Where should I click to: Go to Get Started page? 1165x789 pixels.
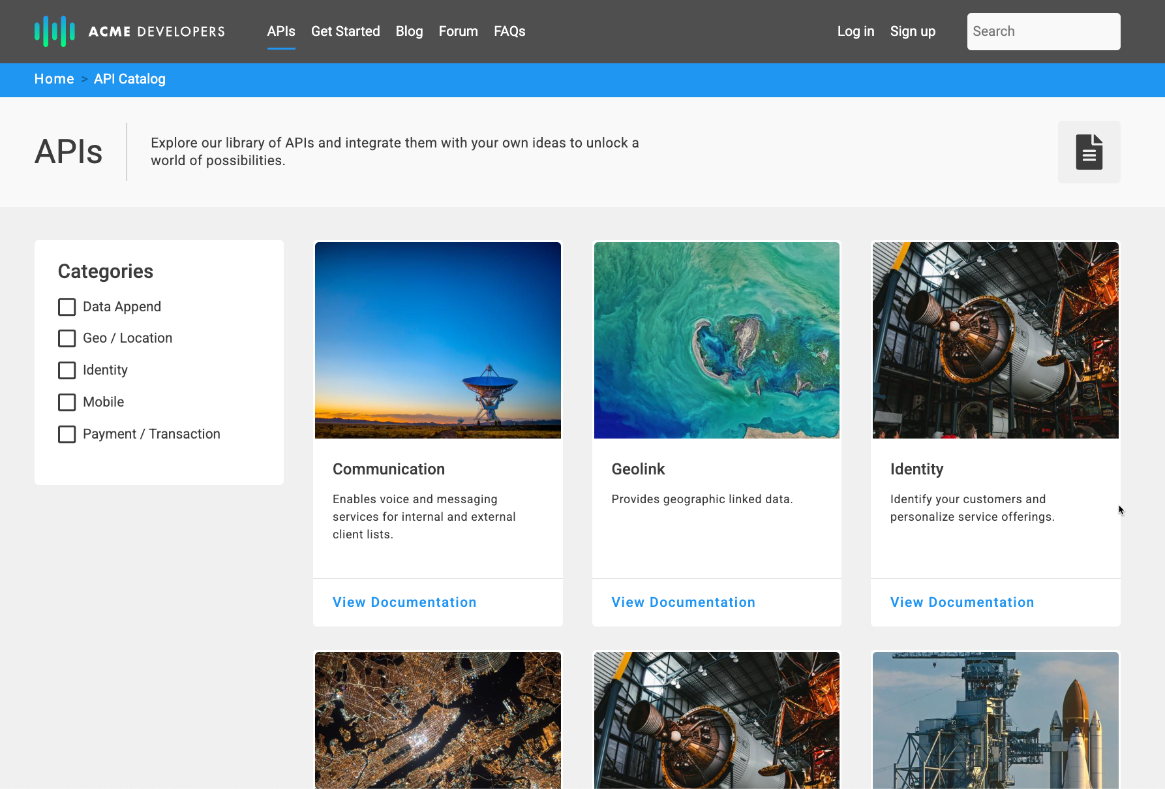point(345,31)
